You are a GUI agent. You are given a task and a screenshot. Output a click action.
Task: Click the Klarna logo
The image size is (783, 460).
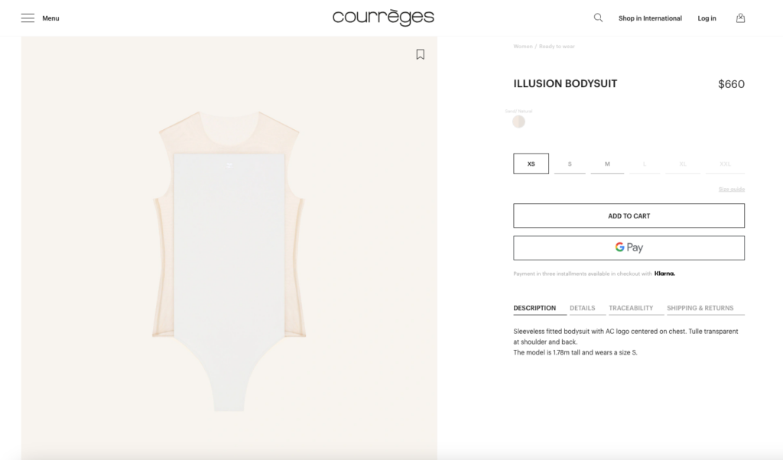click(664, 274)
